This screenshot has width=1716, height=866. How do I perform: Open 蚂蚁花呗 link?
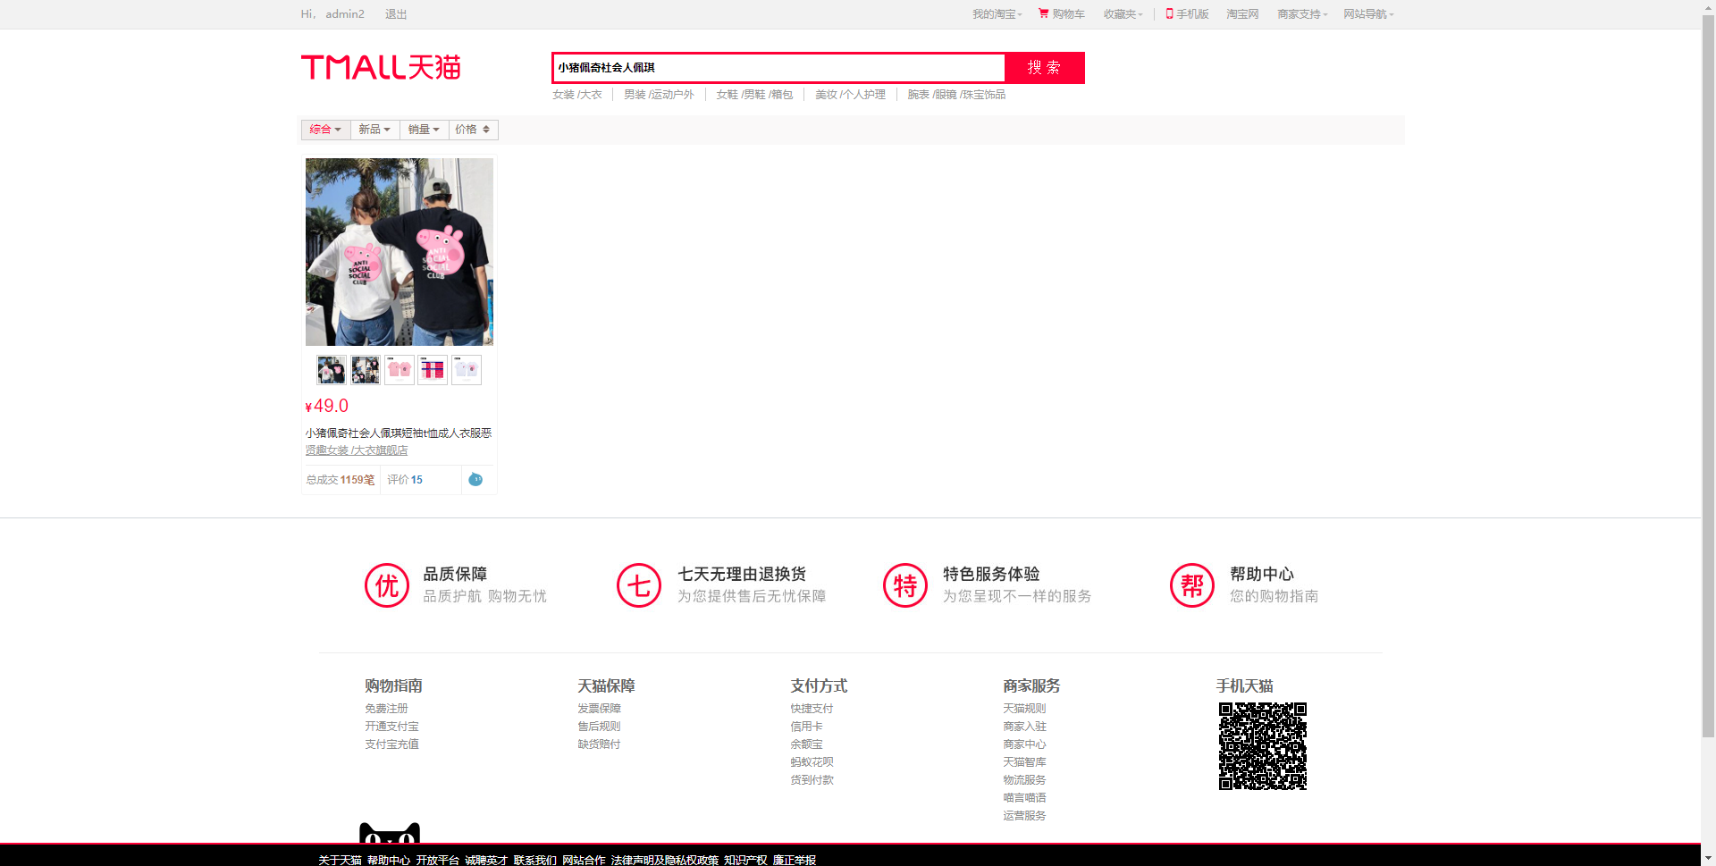(x=812, y=762)
